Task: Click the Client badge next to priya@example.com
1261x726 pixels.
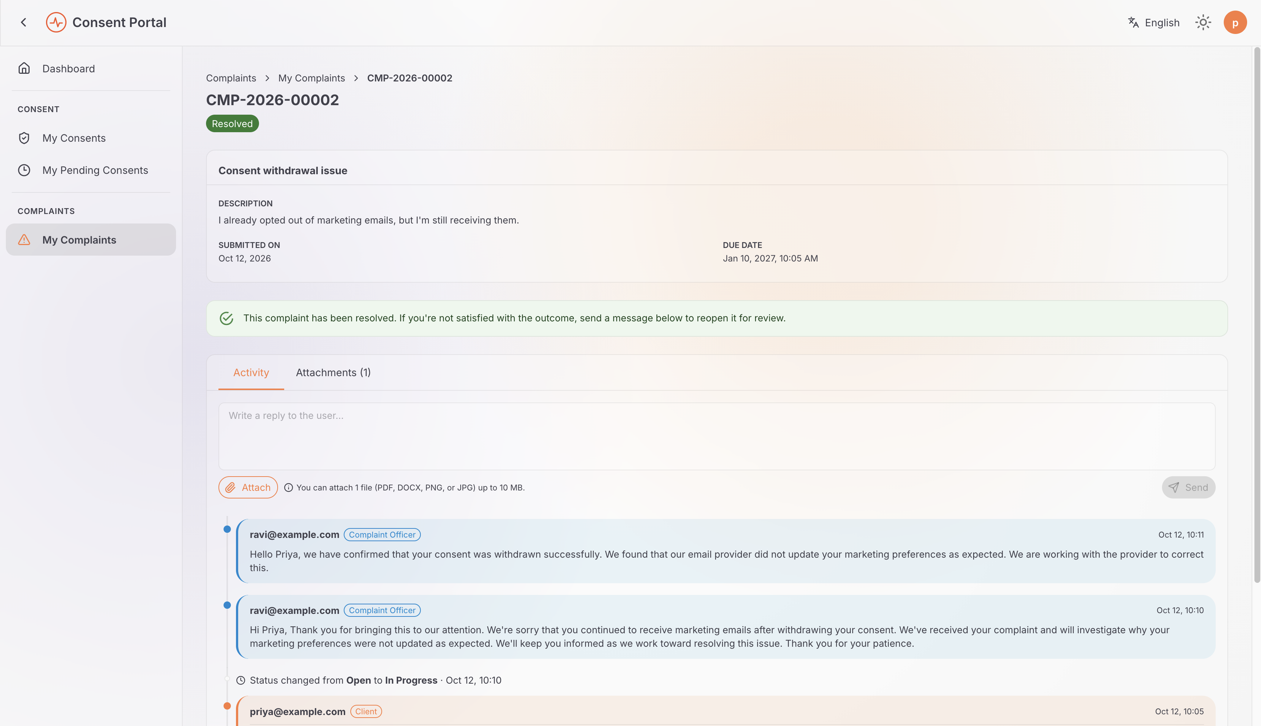Action: coord(366,711)
